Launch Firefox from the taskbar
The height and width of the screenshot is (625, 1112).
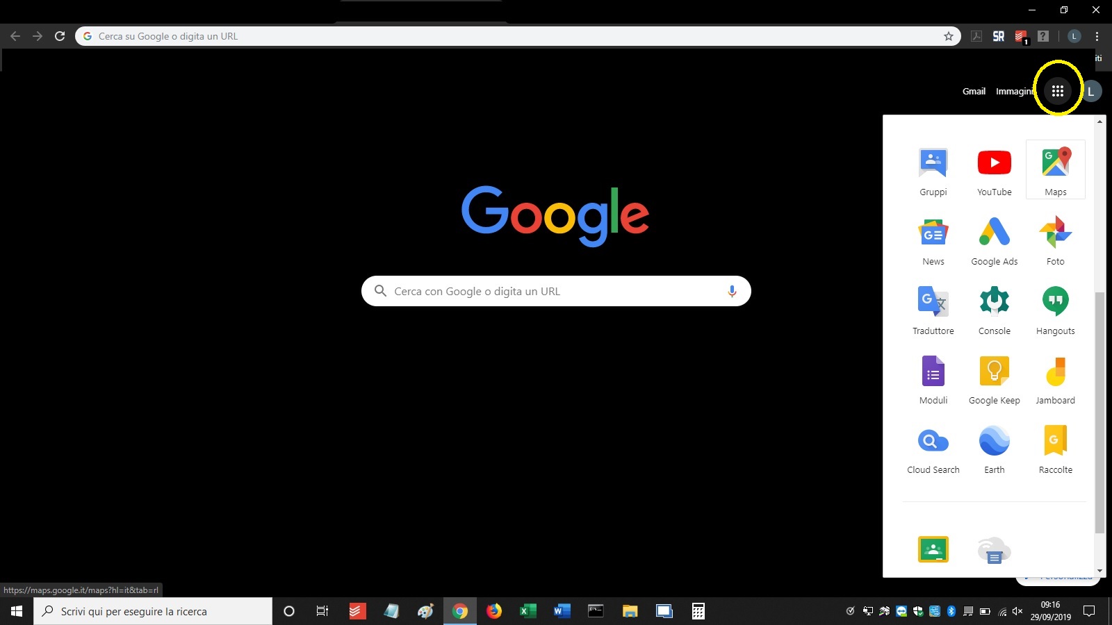point(494,611)
